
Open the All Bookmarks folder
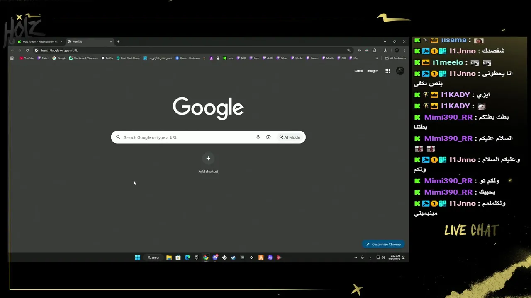396,58
